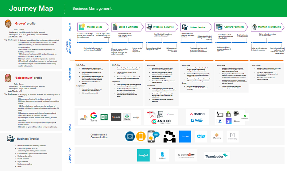Click the credit cards icon

[236, 114]
